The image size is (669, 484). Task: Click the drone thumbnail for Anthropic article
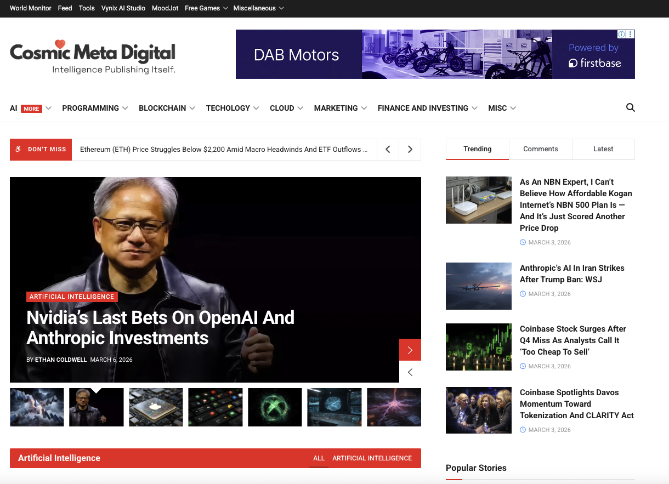(479, 286)
